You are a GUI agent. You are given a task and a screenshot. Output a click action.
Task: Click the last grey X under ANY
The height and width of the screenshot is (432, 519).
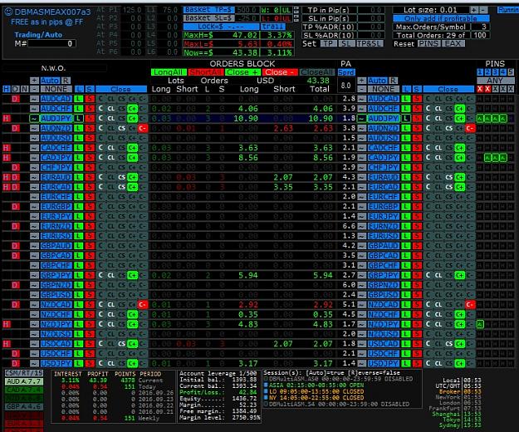[x=511, y=89]
